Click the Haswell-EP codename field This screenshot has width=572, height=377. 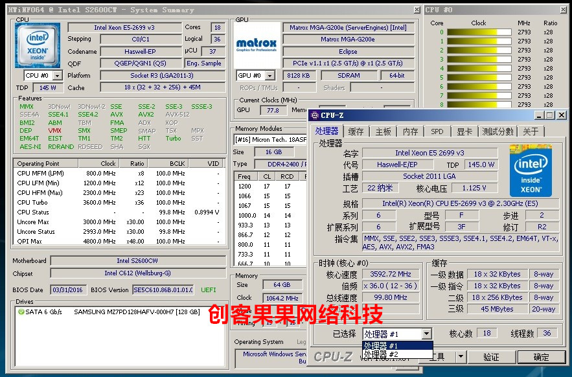(141, 51)
